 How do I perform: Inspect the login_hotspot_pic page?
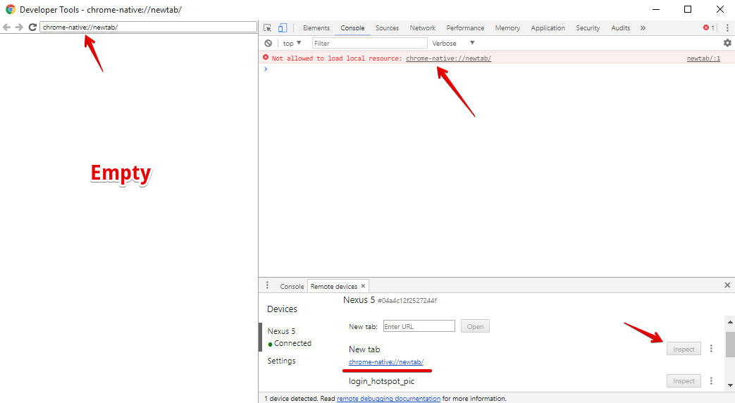click(684, 381)
